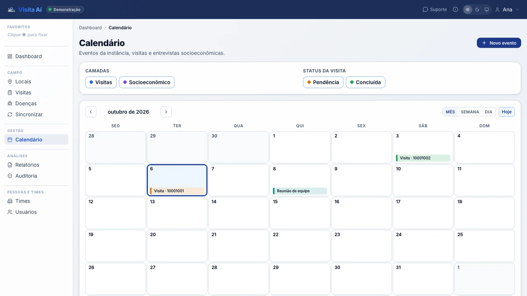Open event Visita · 10001001 on day 6
The height and width of the screenshot is (296, 527).
pos(177,191)
